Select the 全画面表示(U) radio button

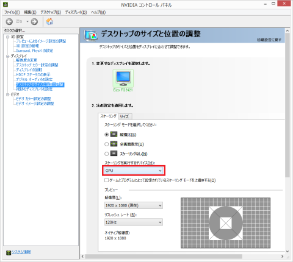106,144
